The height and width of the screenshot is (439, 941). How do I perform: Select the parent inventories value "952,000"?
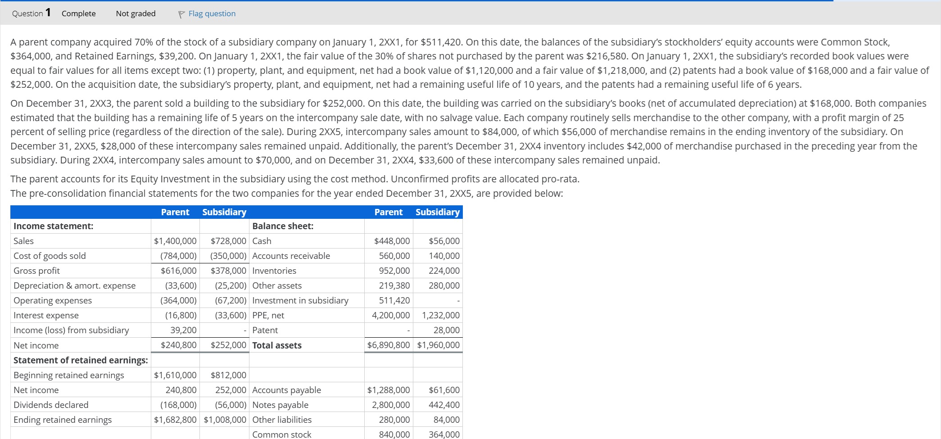tap(394, 271)
